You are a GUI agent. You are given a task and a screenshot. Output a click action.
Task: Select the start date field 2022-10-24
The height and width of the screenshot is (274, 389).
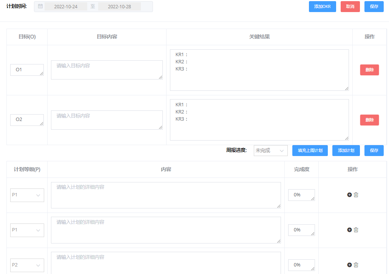(66, 7)
